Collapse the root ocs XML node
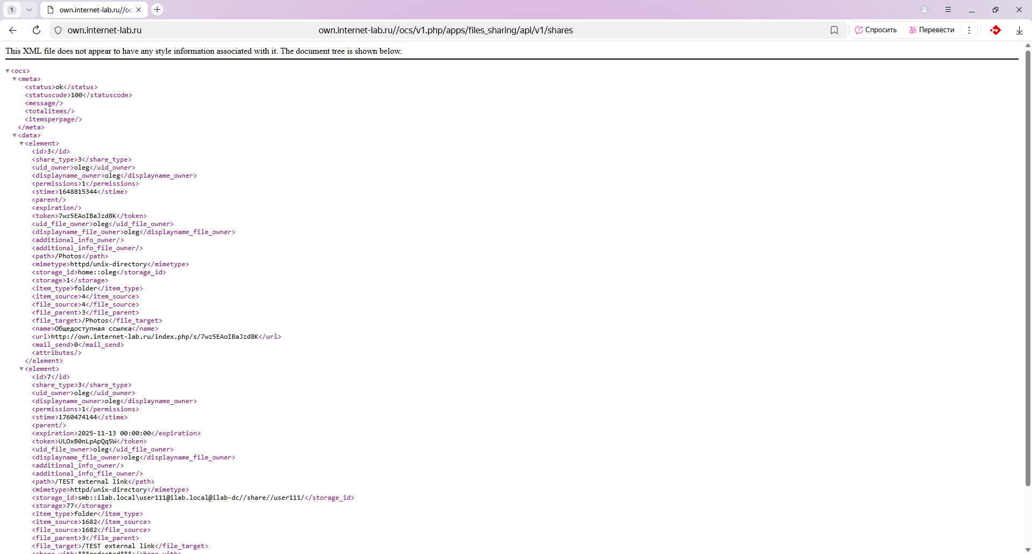Screen dimensions: 1032x554 tap(8, 71)
